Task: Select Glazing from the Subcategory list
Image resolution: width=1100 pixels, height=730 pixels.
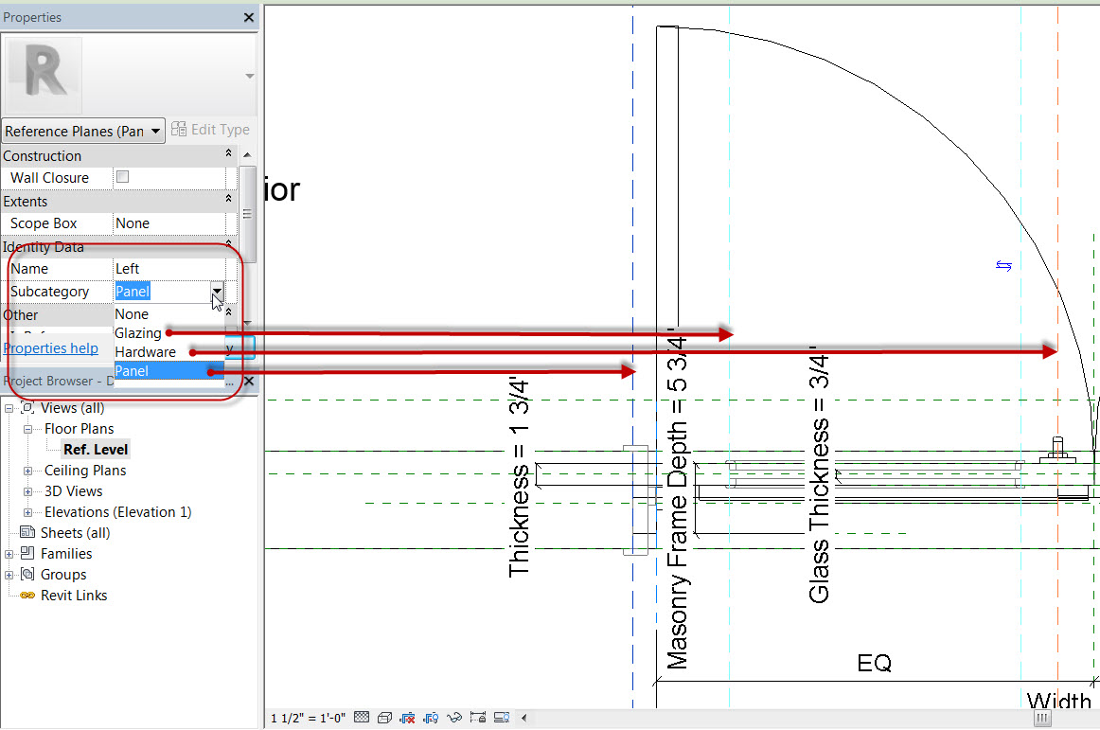Action: pyautogui.click(x=139, y=333)
